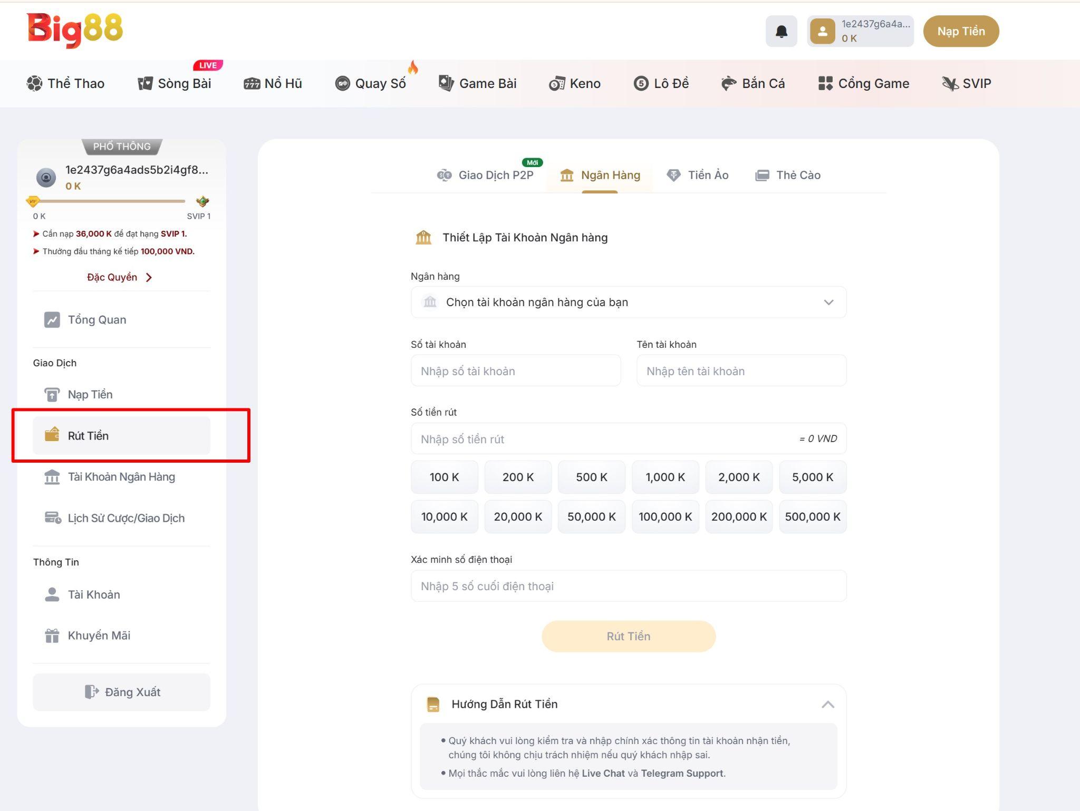Click the Số tài khoản input field
The width and height of the screenshot is (1080, 811).
pyautogui.click(x=515, y=371)
